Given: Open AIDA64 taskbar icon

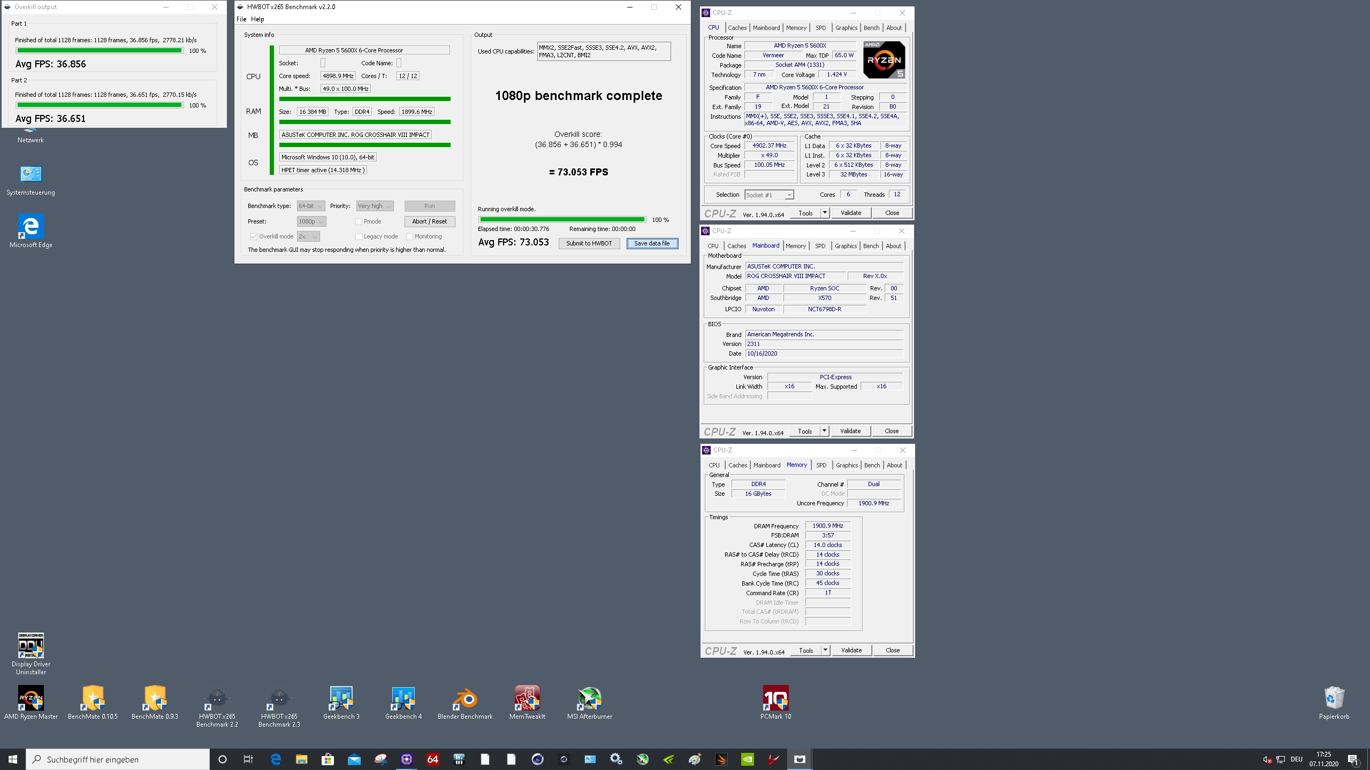Looking at the screenshot, I should click(432, 759).
